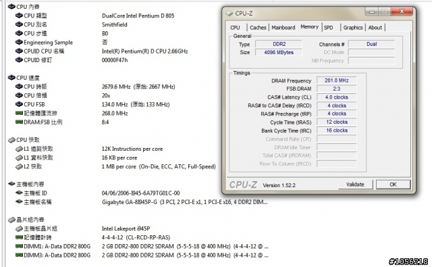Click the motherboard icon beside 主機板 ID
The width and height of the screenshot is (432, 267).
[x=19, y=193]
